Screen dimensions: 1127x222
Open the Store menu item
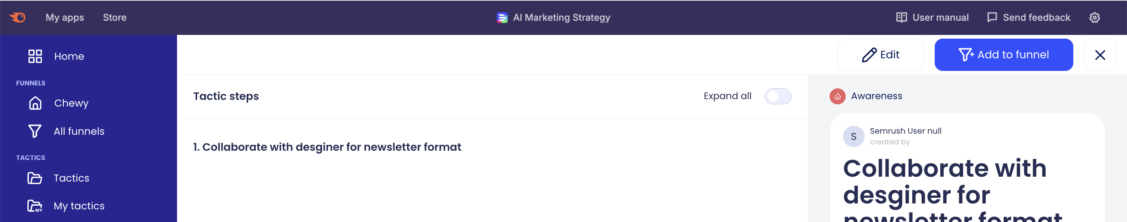115,17
